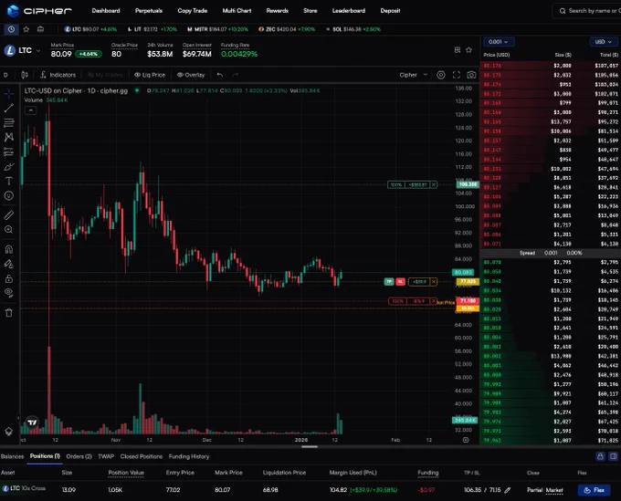Enter fullscreen chart mode
This screenshot has height=501, width=621.
[x=457, y=75]
